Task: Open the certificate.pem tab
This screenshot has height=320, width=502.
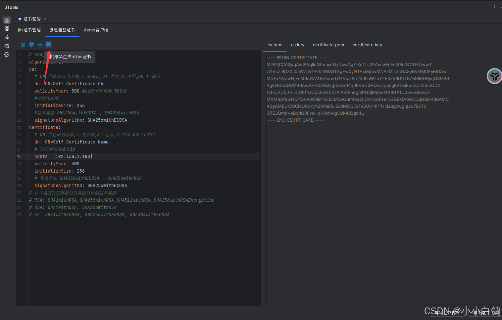Action: 328,45
